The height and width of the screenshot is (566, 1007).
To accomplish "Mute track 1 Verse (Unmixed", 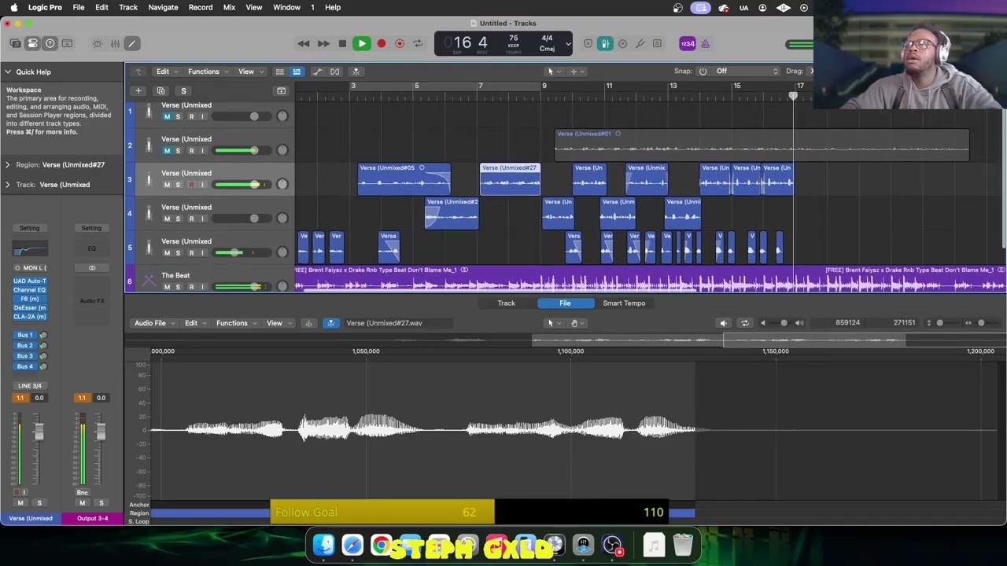I will [x=167, y=116].
